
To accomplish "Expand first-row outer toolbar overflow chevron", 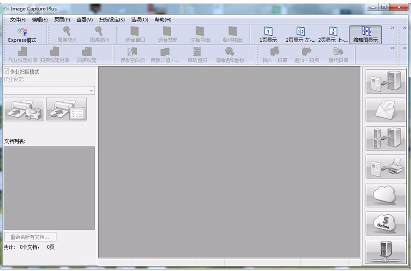I will click(x=405, y=28).
